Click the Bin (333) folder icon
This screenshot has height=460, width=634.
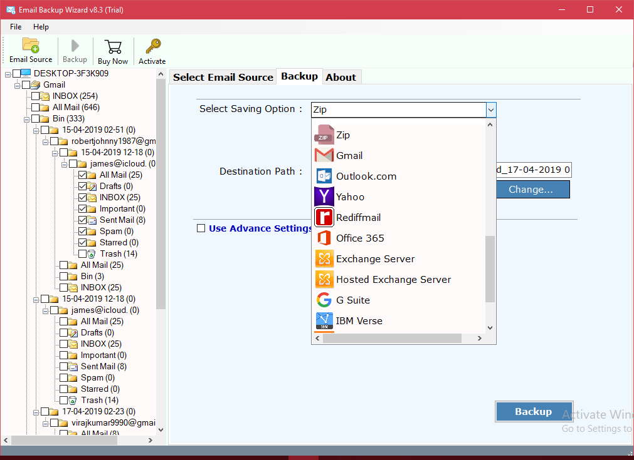45,119
